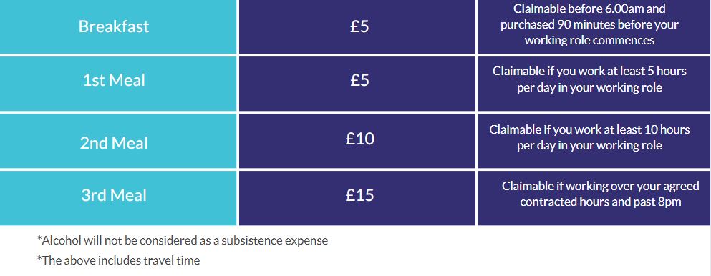Click the Breakfast row label

114,26
